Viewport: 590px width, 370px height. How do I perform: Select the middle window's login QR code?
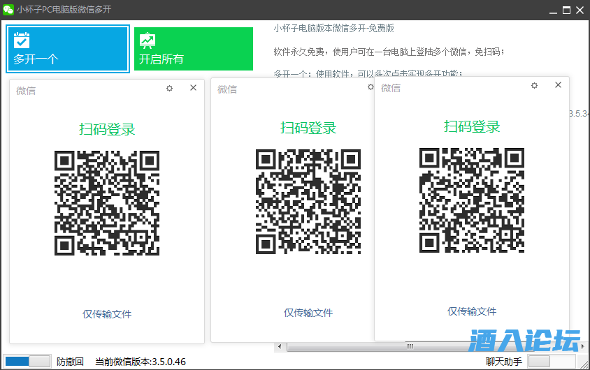tap(308, 202)
